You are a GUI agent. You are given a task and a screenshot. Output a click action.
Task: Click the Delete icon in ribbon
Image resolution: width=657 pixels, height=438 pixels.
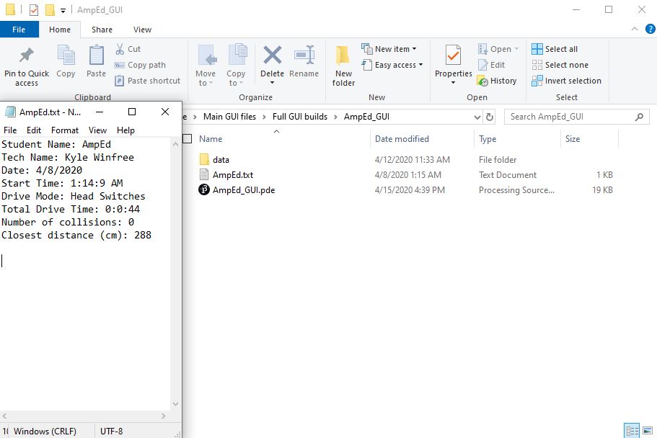point(272,56)
